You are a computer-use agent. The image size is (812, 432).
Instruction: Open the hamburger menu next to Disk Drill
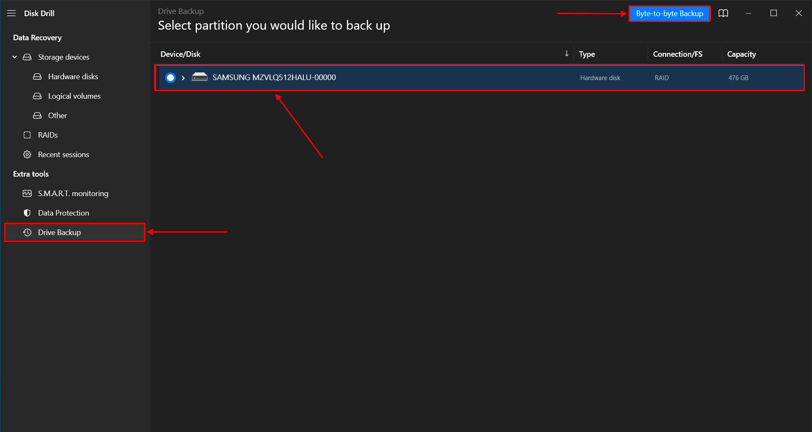(x=11, y=13)
